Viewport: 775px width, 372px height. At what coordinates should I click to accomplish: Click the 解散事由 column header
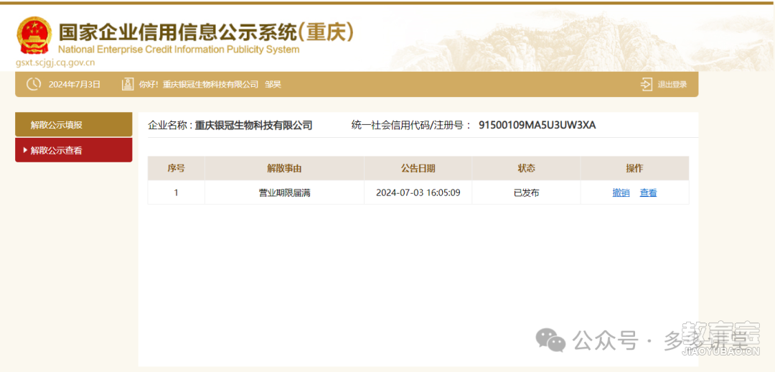pyautogui.click(x=284, y=168)
